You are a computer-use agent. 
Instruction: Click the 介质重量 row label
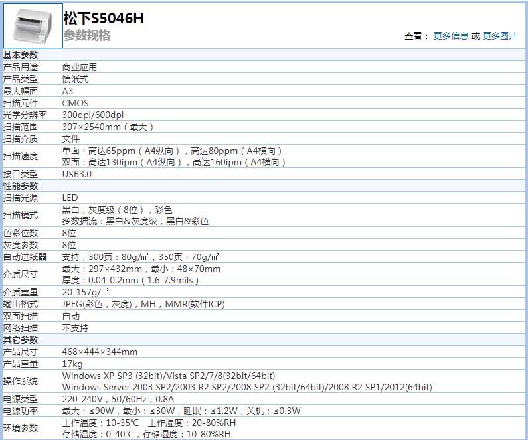[x=21, y=292]
